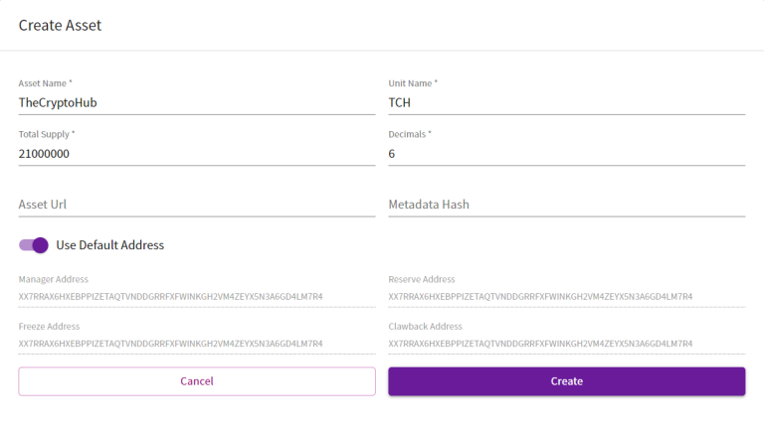Click the Asset Name field containing TheCryptoHub

click(x=197, y=102)
